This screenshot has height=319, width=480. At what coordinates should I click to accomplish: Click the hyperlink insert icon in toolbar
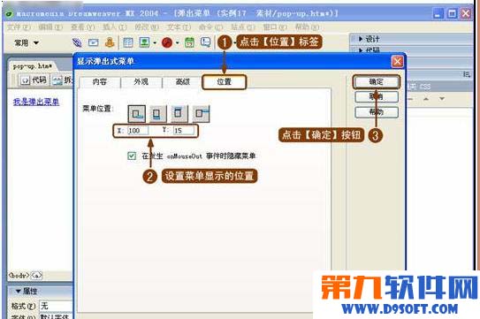(77, 42)
